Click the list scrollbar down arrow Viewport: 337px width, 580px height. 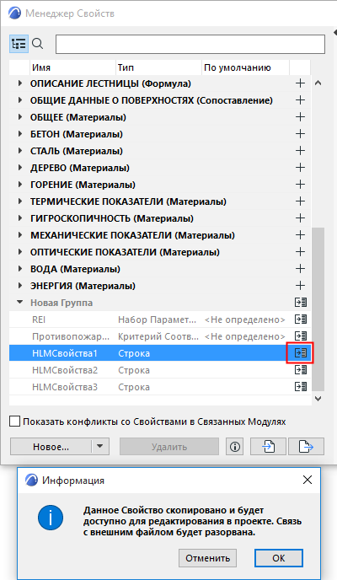318,399
